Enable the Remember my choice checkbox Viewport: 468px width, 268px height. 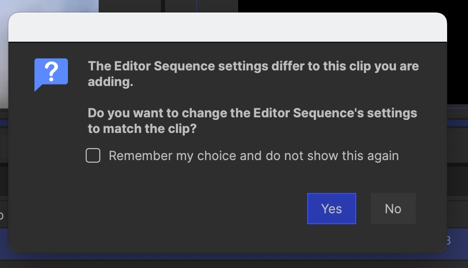point(93,156)
